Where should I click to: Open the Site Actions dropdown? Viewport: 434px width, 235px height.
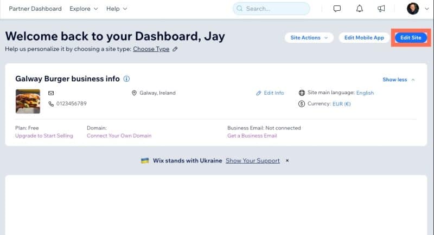[x=309, y=37]
